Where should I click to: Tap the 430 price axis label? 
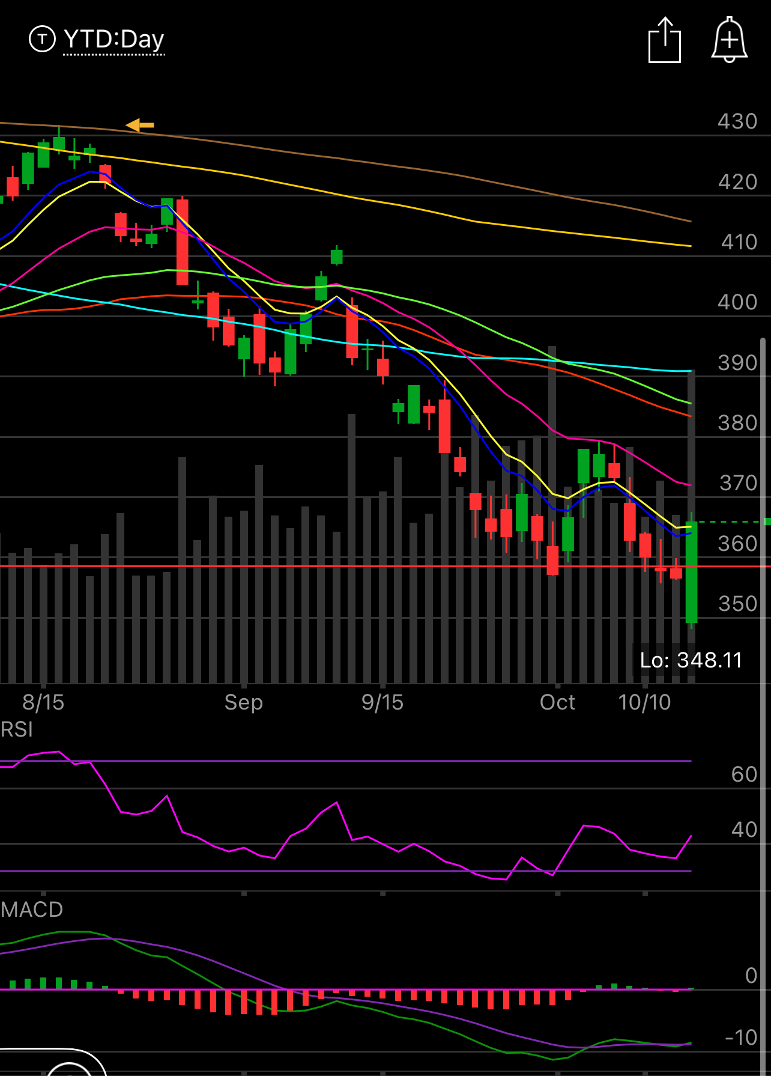click(738, 121)
